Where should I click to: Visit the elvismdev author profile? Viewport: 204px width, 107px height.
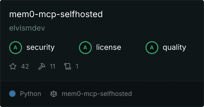click(27, 28)
